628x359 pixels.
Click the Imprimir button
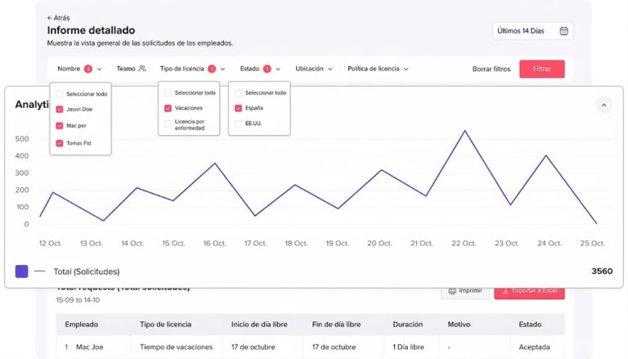(x=465, y=292)
